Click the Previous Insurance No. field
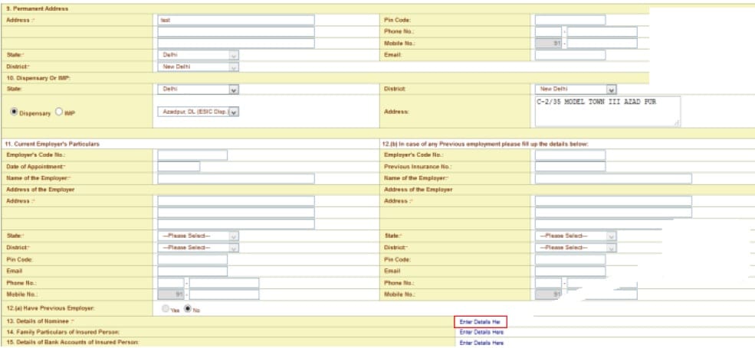The height and width of the screenshot is (348, 755). [x=570, y=166]
